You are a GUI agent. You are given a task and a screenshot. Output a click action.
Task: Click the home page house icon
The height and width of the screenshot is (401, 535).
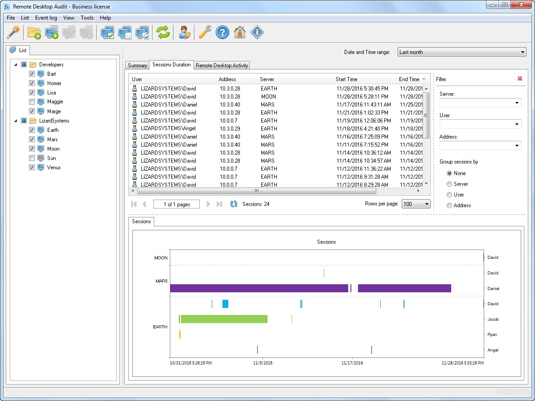pyautogui.click(x=239, y=32)
